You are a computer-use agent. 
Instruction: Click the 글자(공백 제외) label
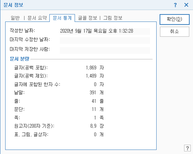pos(31,76)
